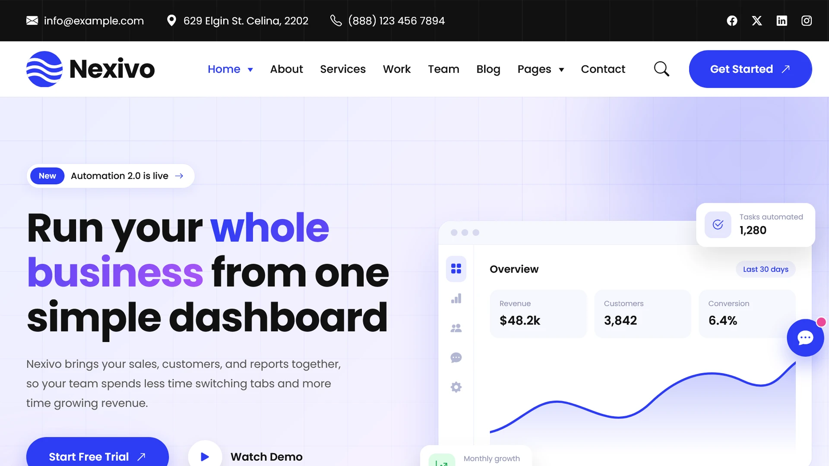Click the Overview heading in dashboard

[x=514, y=269]
